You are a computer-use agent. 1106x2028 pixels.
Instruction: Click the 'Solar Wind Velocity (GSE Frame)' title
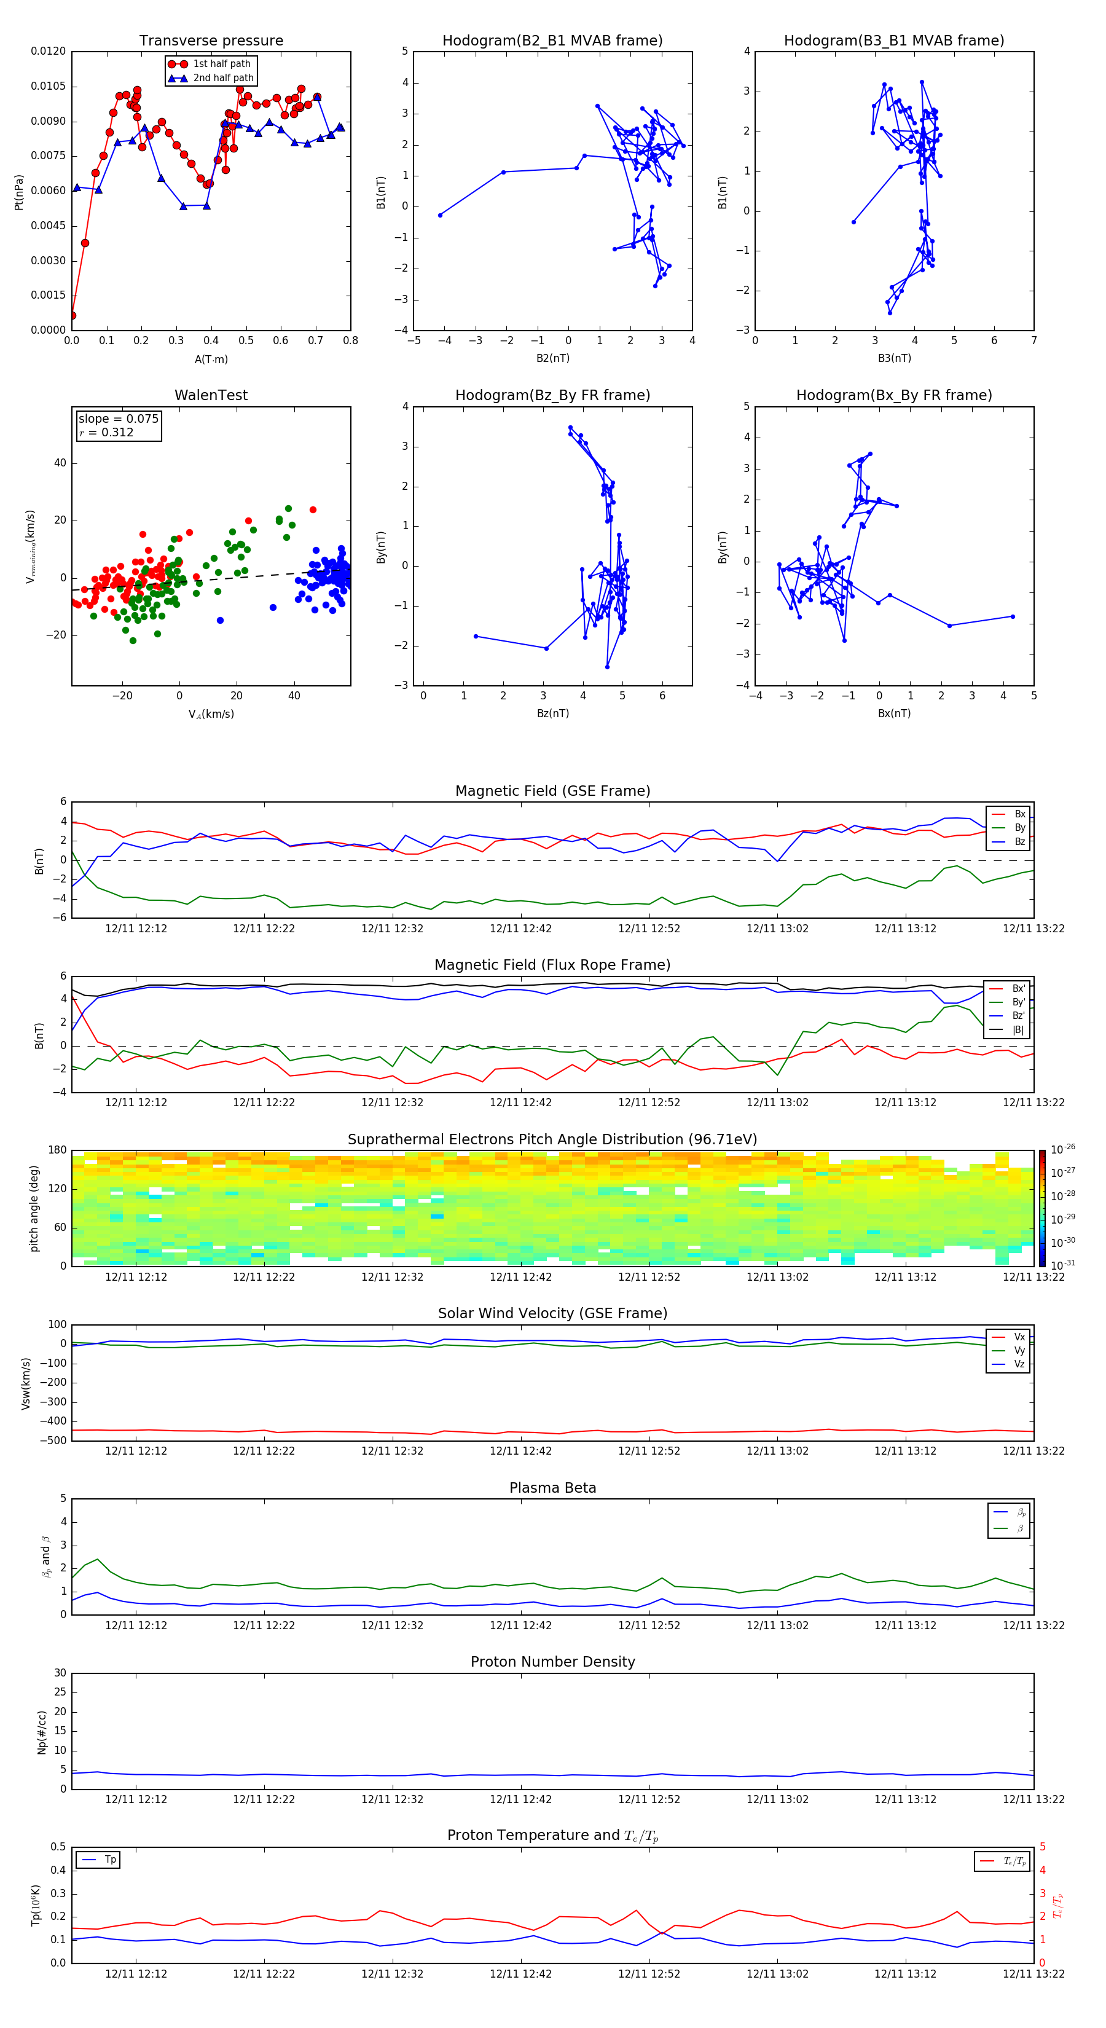[x=552, y=1313]
